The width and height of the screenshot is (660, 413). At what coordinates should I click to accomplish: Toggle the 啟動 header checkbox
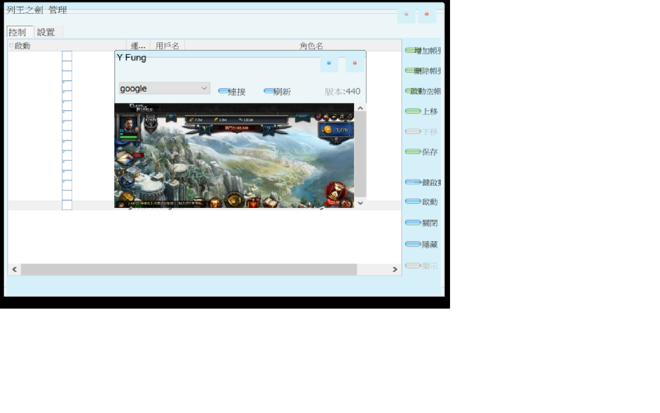coord(11,45)
